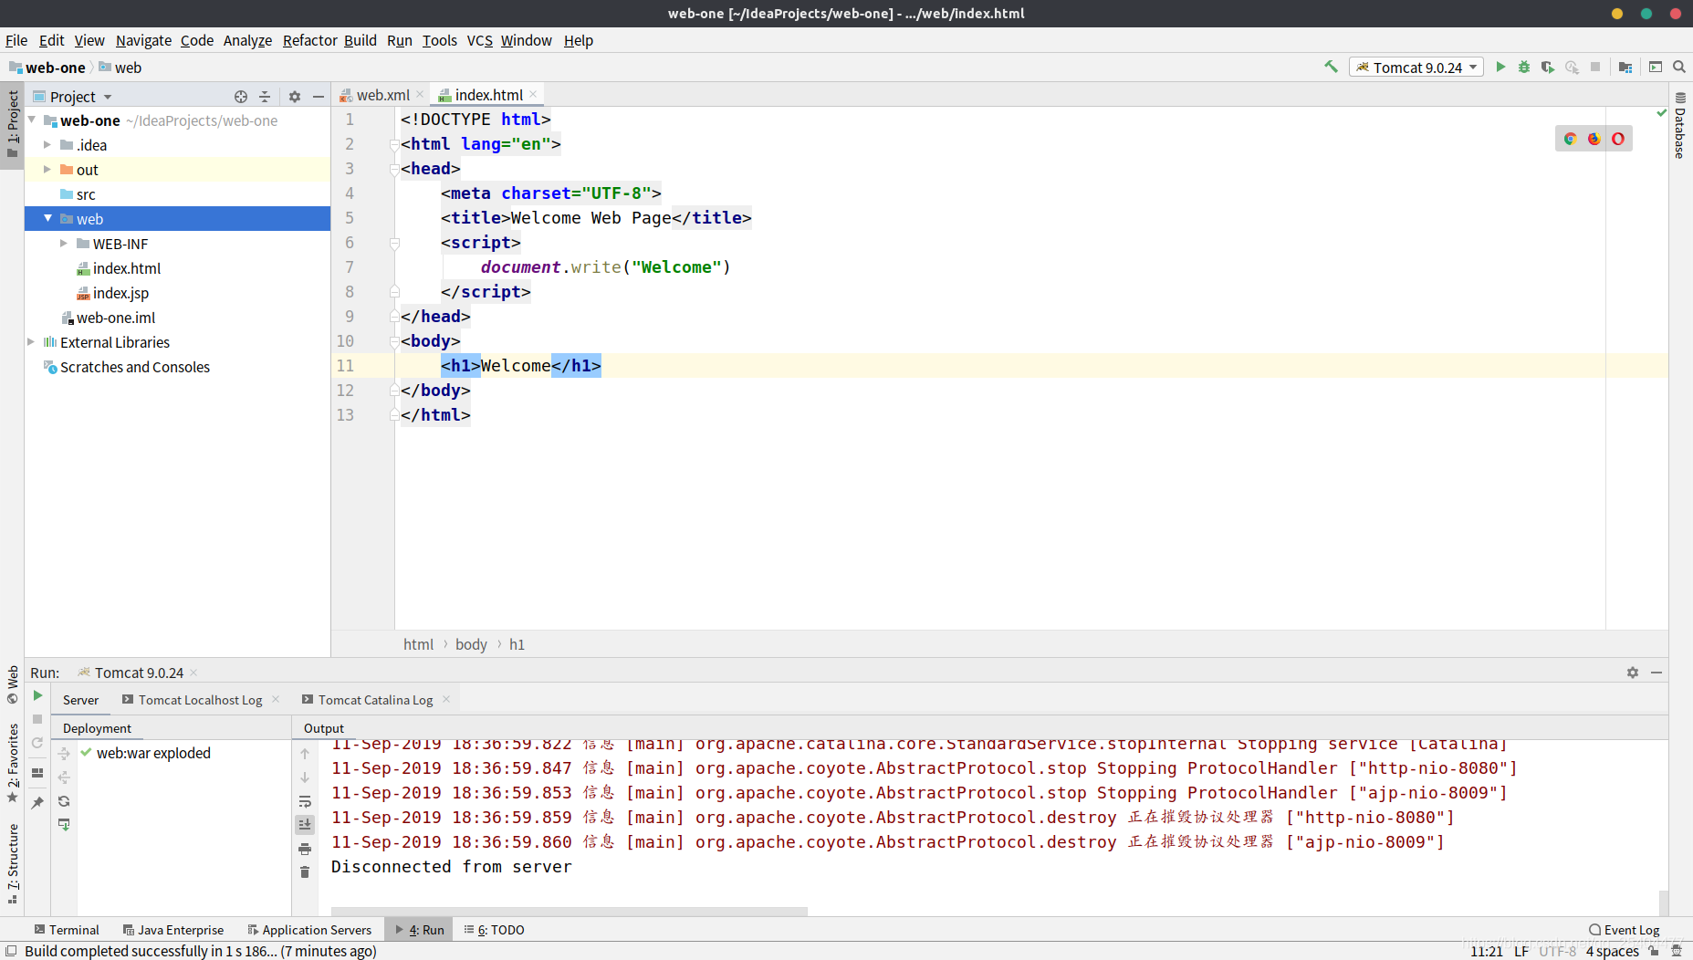Print the console output

[305, 849]
